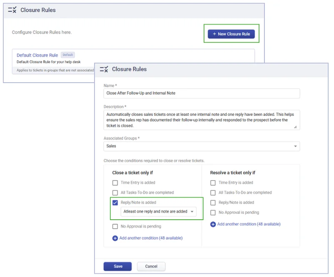
Task: Open the 'Atleast one reply and note' dropdown
Action: [x=158, y=212]
